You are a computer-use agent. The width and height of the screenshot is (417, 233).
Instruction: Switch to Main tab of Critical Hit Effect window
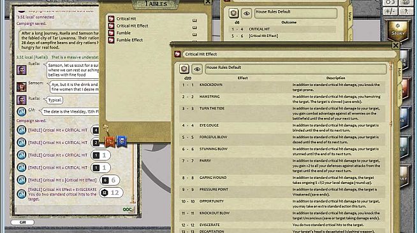399,72
